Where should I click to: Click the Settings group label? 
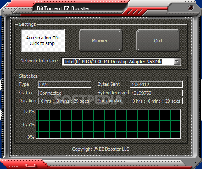(x=28, y=24)
